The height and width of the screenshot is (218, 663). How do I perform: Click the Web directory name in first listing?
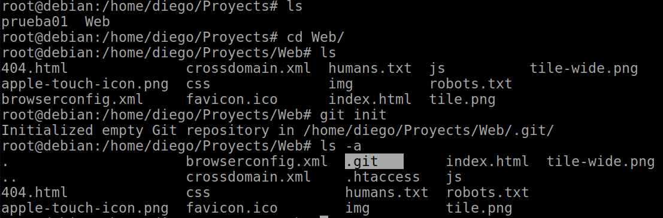97,22
